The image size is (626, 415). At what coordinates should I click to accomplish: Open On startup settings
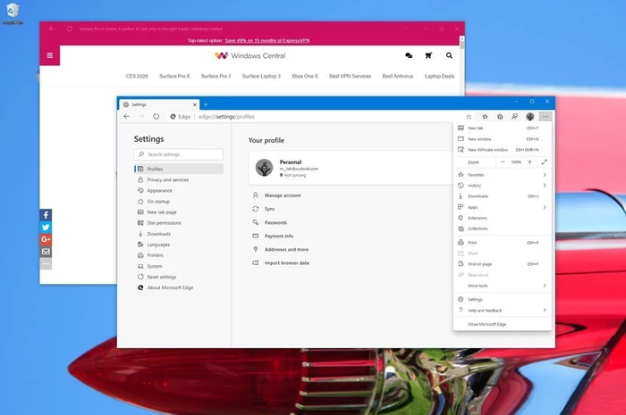click(x=179, y=202)
